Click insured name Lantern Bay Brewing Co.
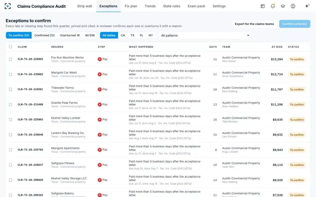 tap(68, 133)
